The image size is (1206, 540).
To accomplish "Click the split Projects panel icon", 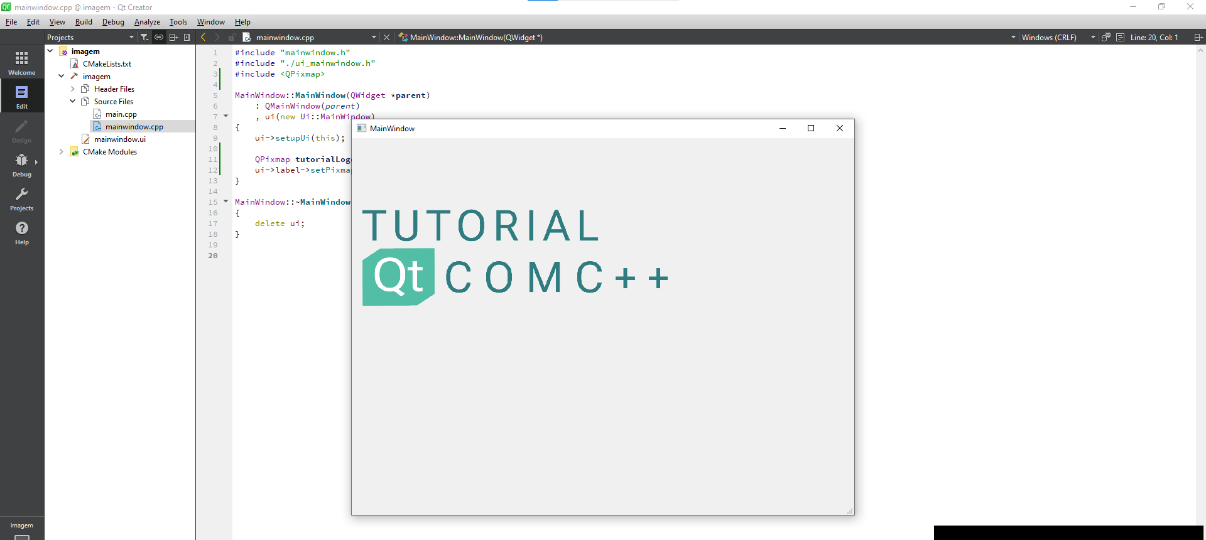I will [173, 37].
